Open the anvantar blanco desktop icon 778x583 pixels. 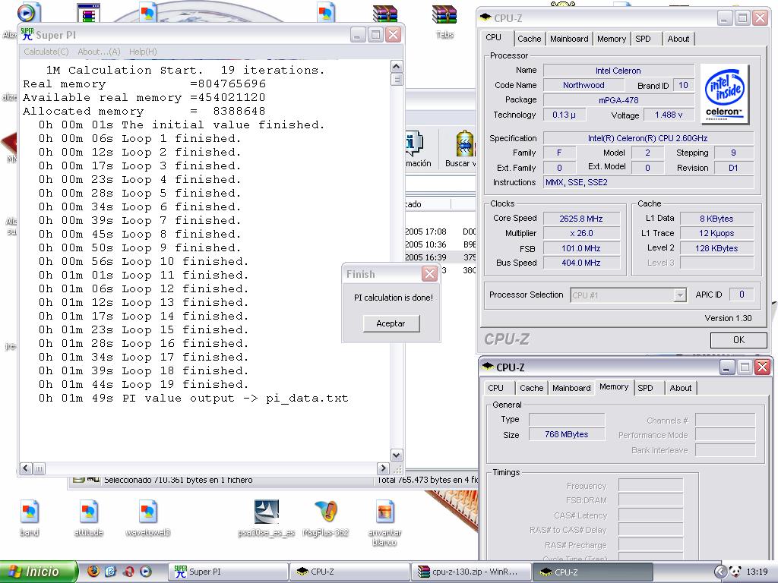pyautogui.click(x=384, y=512)
